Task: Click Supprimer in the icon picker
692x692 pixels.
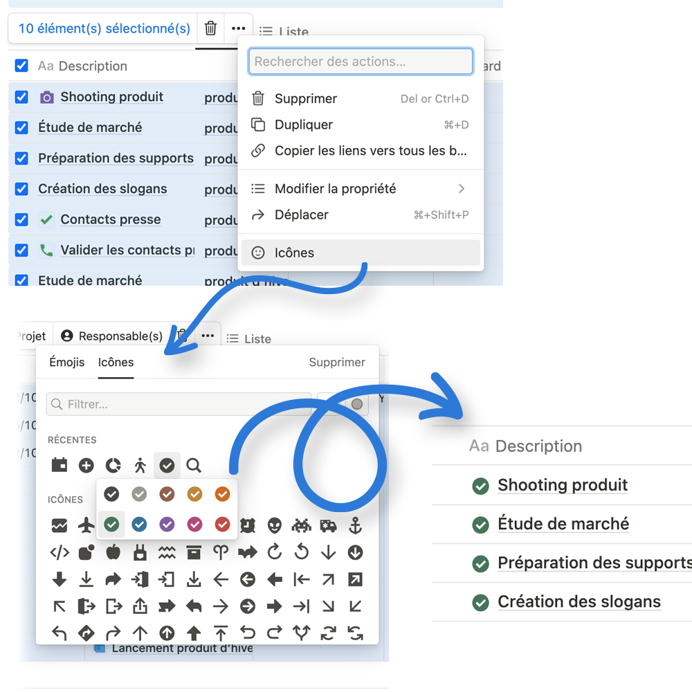Action: [x=337, y=362]
